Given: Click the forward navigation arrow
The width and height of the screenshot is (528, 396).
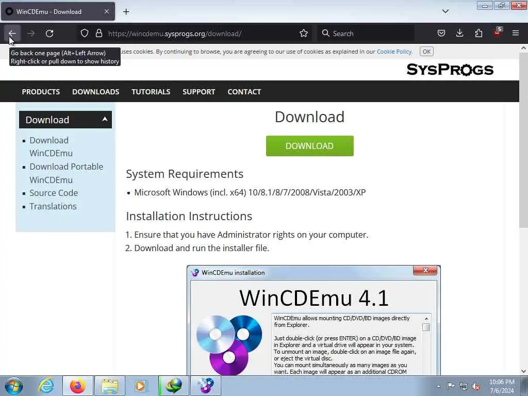Looking at the screenshot, I should click(x=30, y=34).
